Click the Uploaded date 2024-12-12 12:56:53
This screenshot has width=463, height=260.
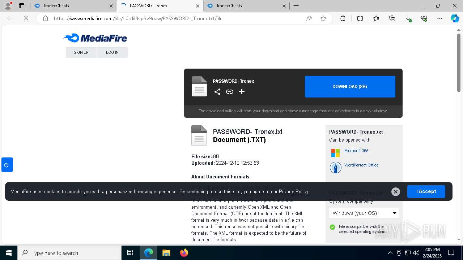tap(238, 163)
